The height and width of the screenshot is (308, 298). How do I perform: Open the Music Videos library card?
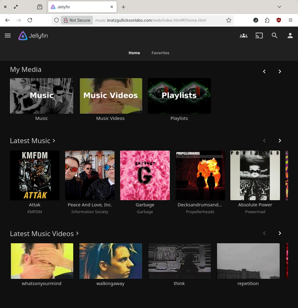coord(111,96)
